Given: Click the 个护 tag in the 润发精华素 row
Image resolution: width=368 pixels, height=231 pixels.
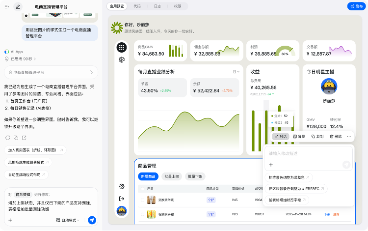Looking at the screenshot, I should 211,200.
